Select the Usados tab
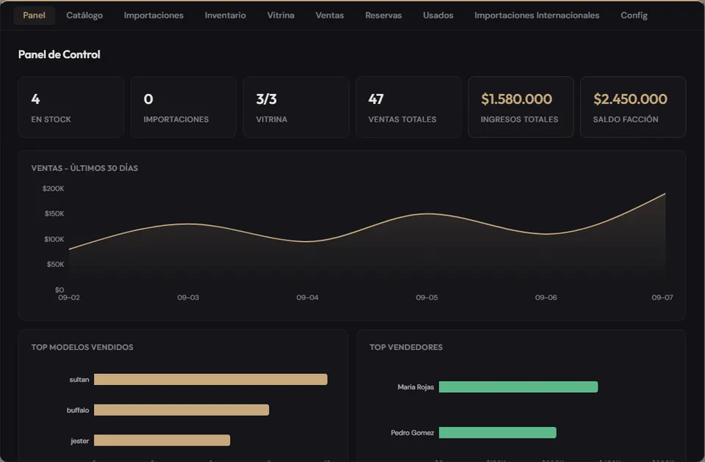 point(438,15)
